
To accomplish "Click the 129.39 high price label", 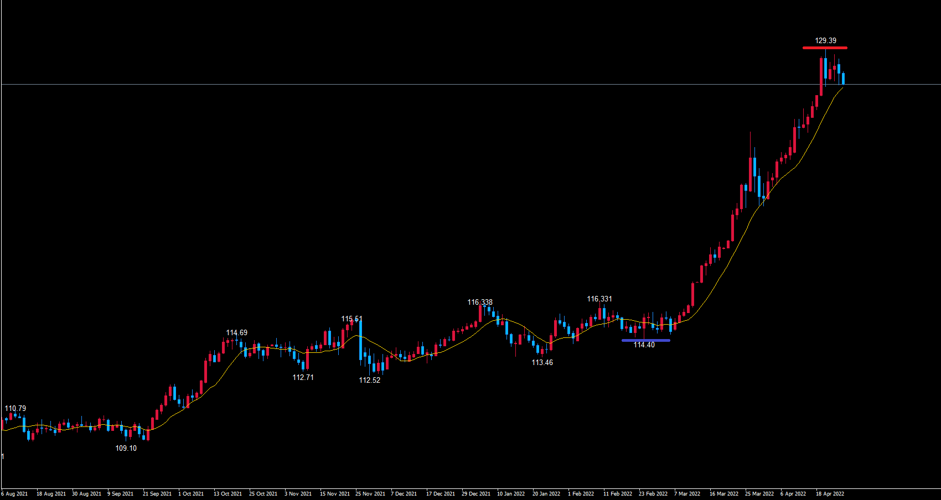I will click(x=825, y=40).
